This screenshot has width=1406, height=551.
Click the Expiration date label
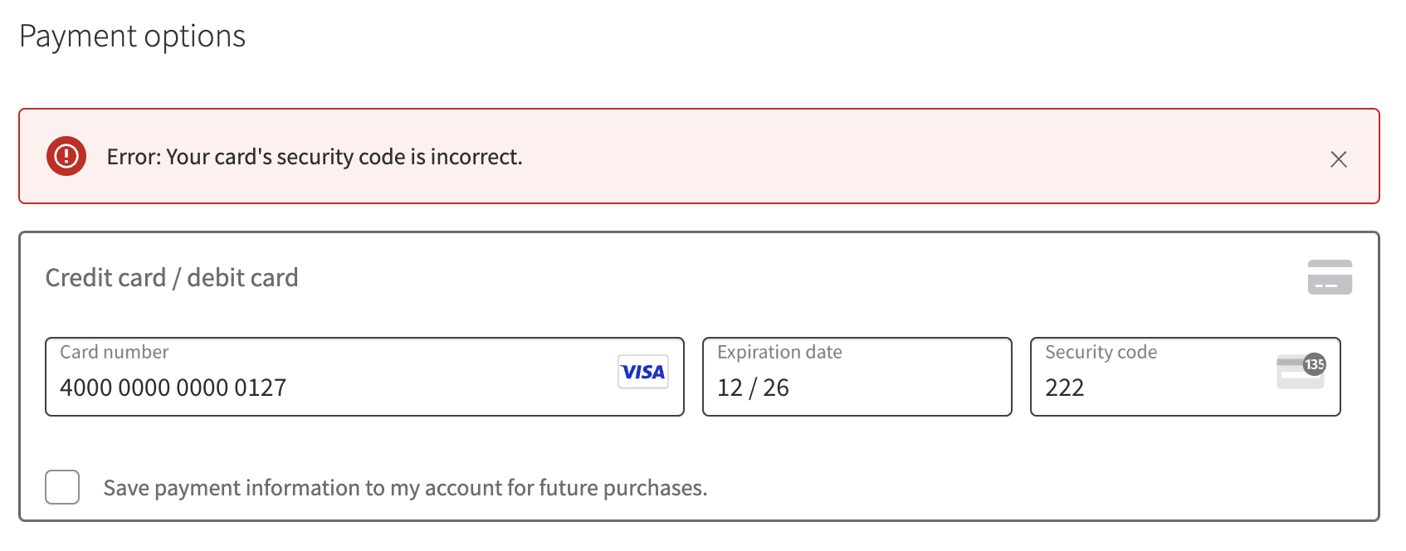click(779, 352)
